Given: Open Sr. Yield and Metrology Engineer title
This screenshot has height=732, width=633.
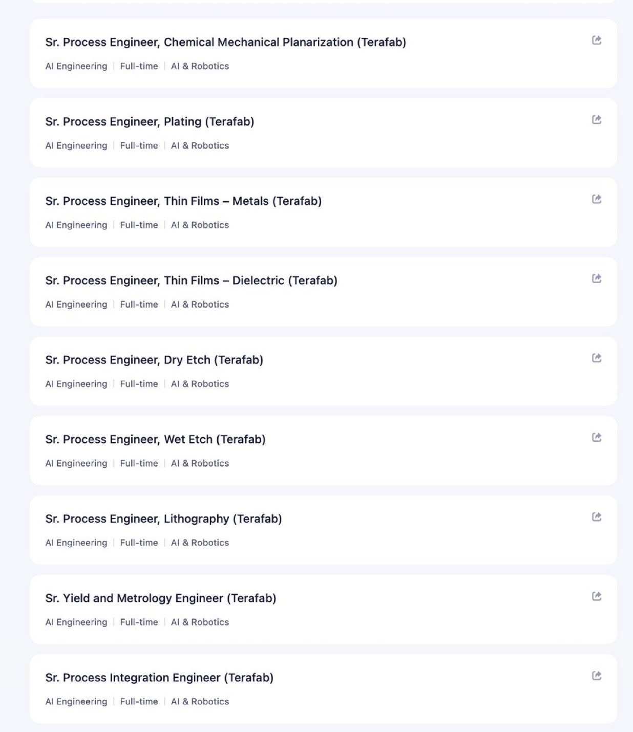Looking at the screenshot, I should coord(161,598).
